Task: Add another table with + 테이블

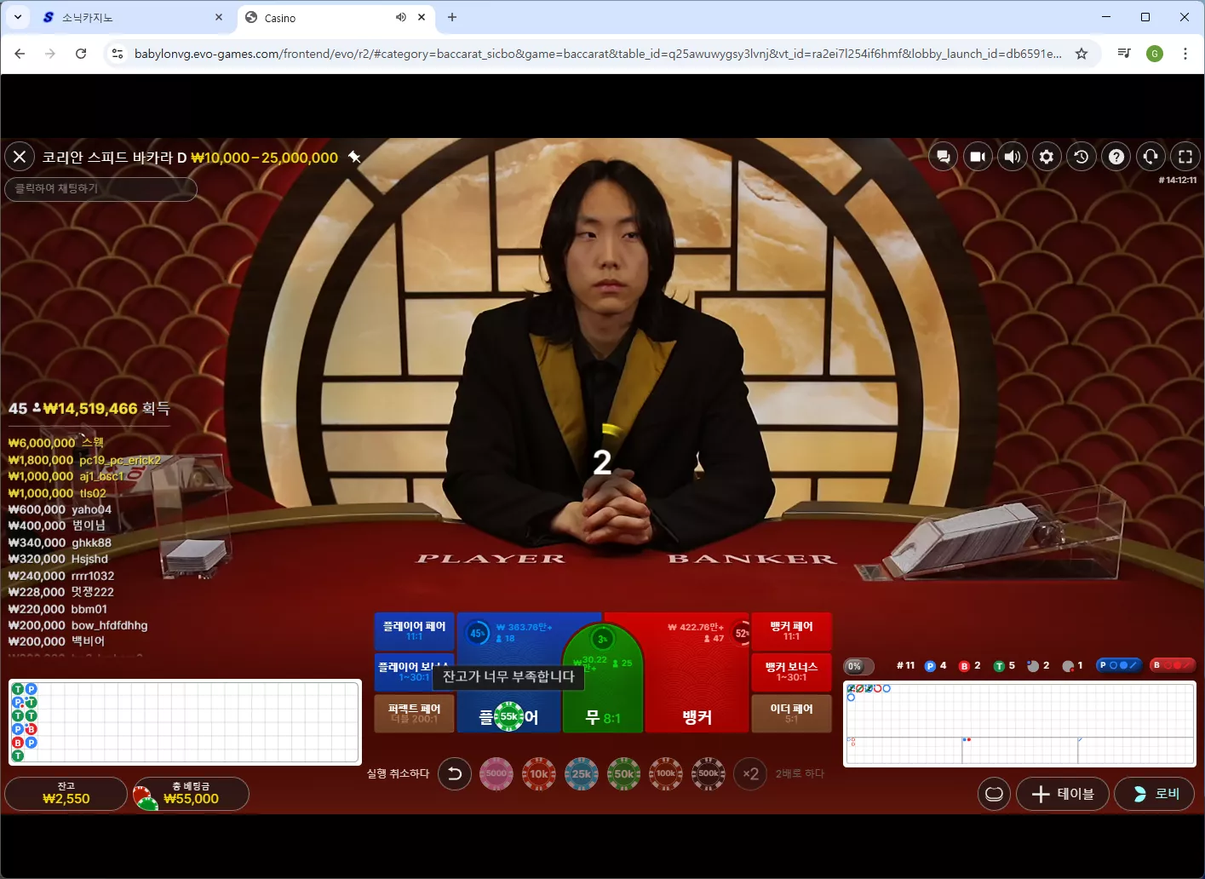Action: 1063,795
